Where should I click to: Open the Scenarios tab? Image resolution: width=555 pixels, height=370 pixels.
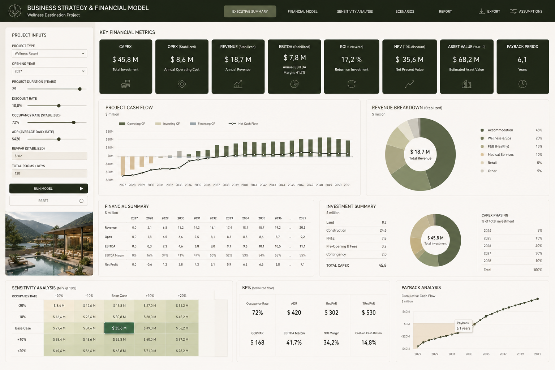click(x=405, y=12)
